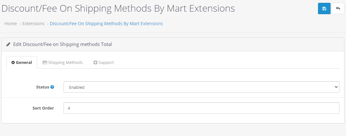Click the pencil icon in panel heading
The width and height of the screenshot is (346, 136).
click(8, 44)
